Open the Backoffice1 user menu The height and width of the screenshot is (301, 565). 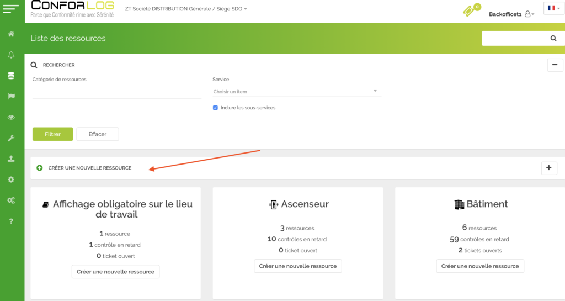pos(511,14)
